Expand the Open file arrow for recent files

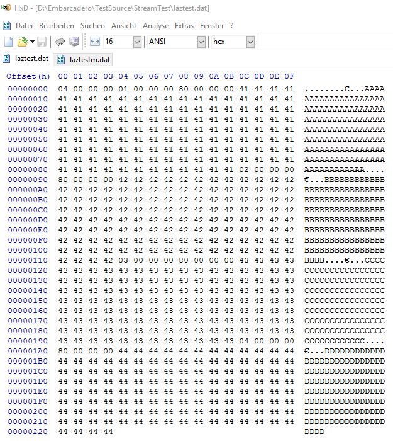[32, 42]
